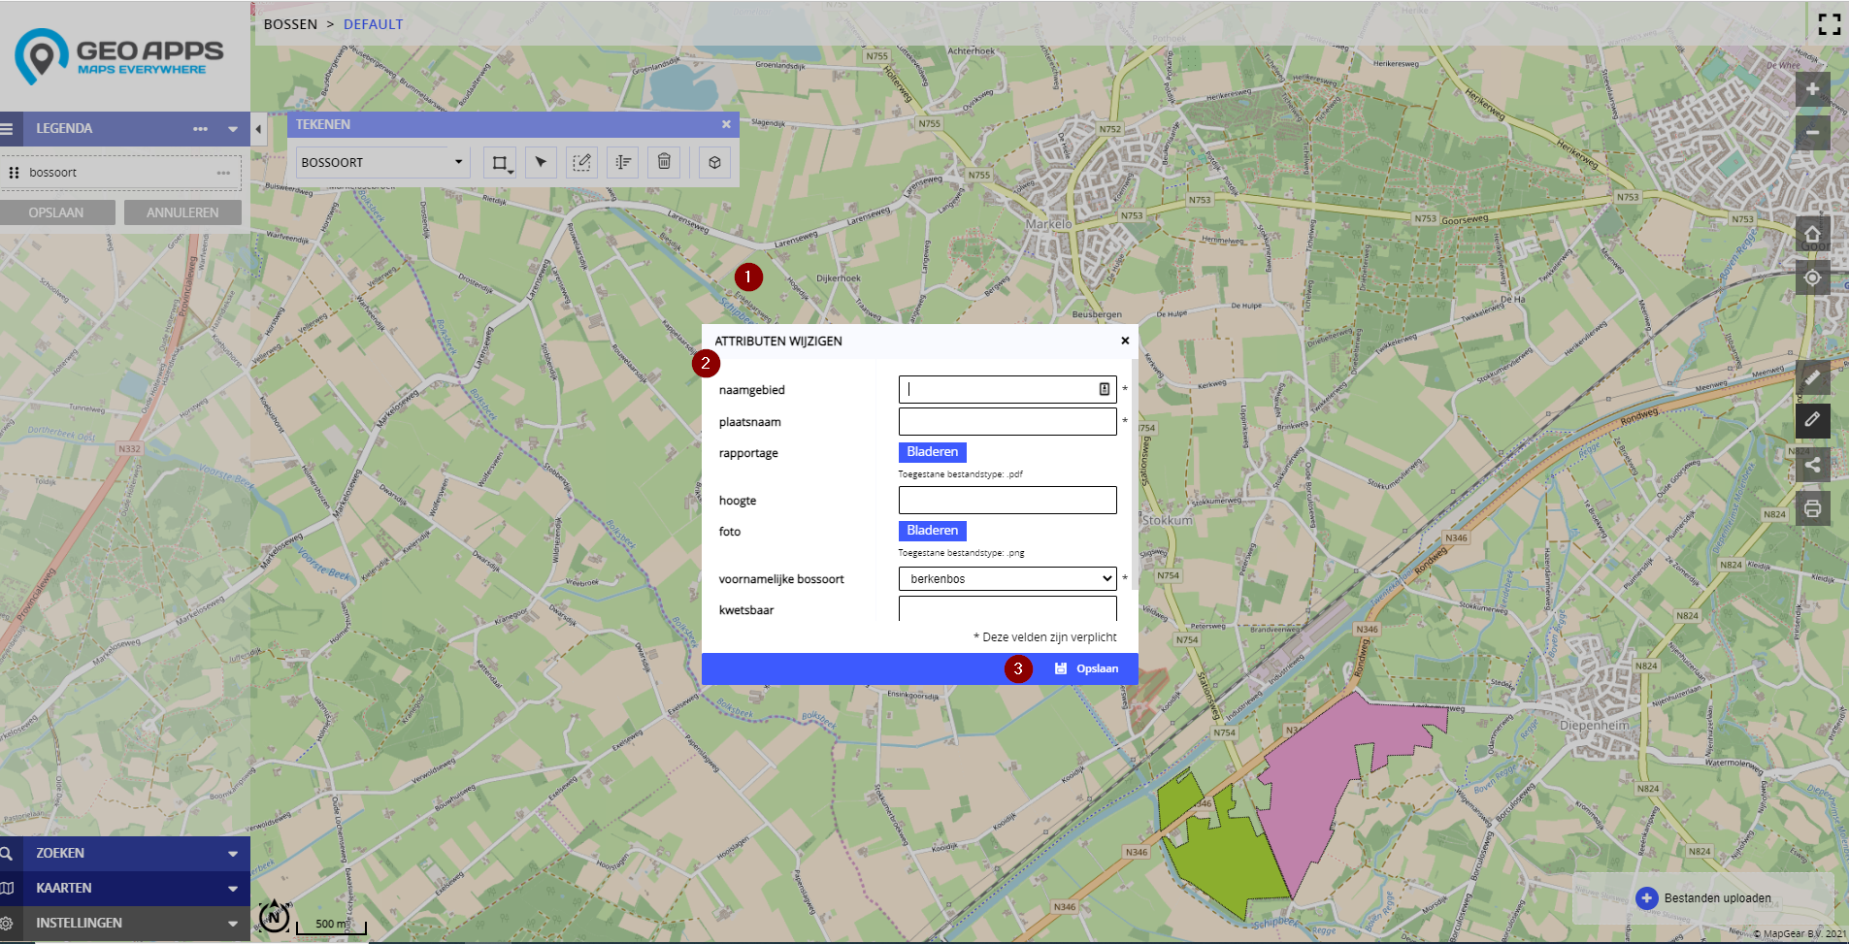Screen dimensions: 1849x944
Task: Zoom in on the map
Action: click(1812, 89)
